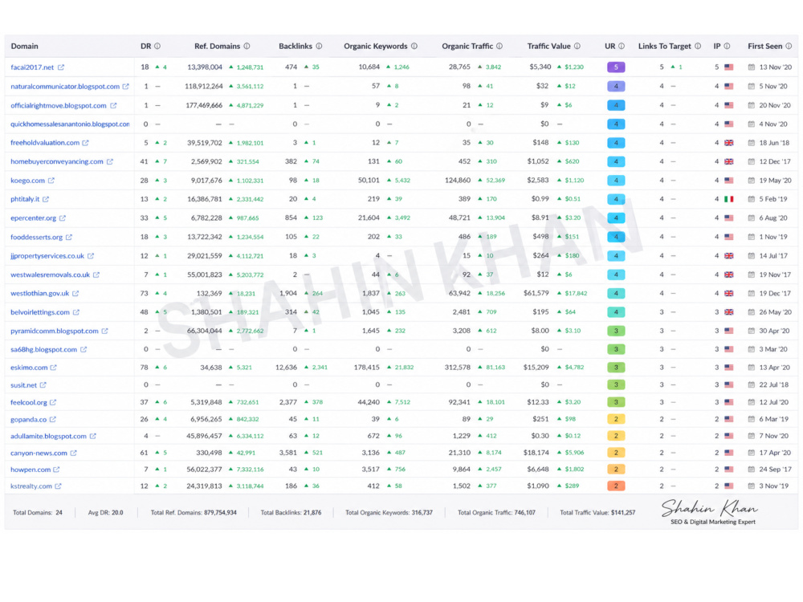Viewport: 803px width, 602px height.
Task: Click calendar icon in kstrealty.com row
Action: tap(752, 486)
